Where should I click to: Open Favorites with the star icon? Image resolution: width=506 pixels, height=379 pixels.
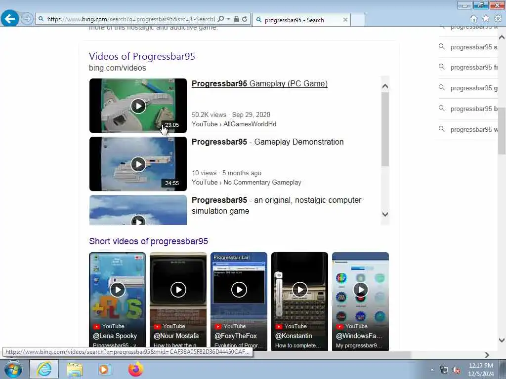tap(486, 19)
